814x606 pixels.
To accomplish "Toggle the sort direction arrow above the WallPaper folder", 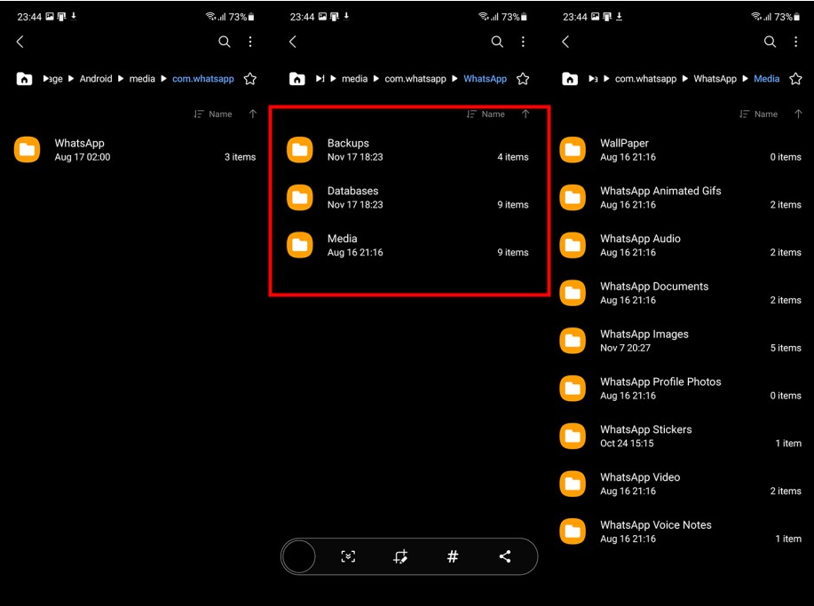I will click(x=798, y=114).
